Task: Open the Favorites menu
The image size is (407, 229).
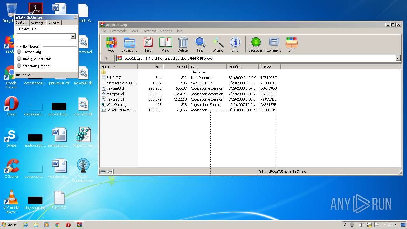Action: tap(149, 31)
